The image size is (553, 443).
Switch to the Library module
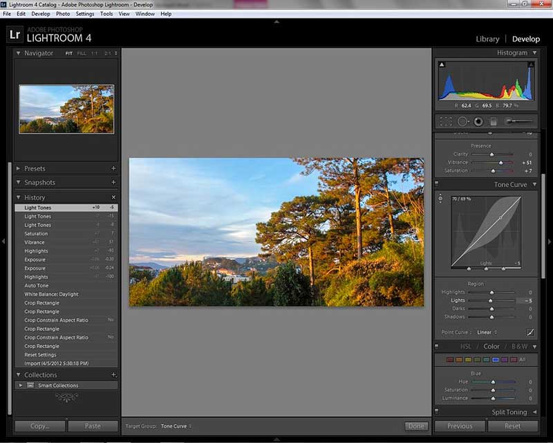[487, 39]
